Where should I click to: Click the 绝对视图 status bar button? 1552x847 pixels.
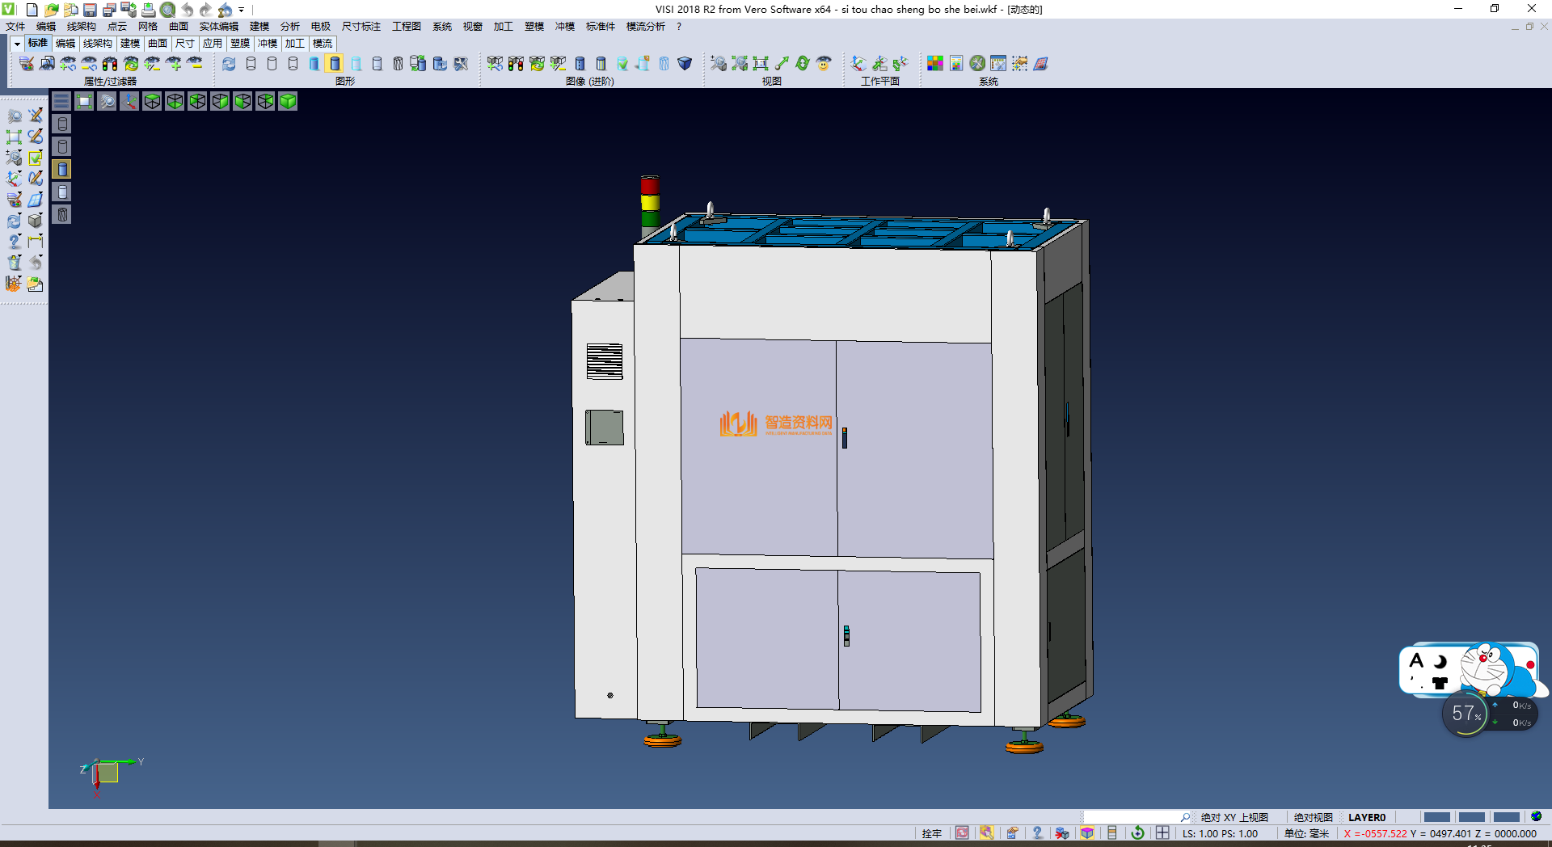pyautogui.click(x=1313, y=817)
